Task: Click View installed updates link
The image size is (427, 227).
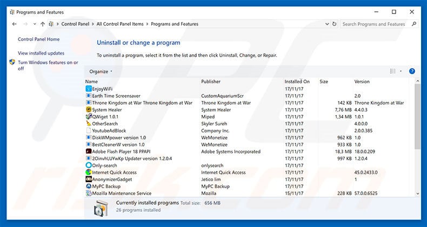Action: (41, 54)
